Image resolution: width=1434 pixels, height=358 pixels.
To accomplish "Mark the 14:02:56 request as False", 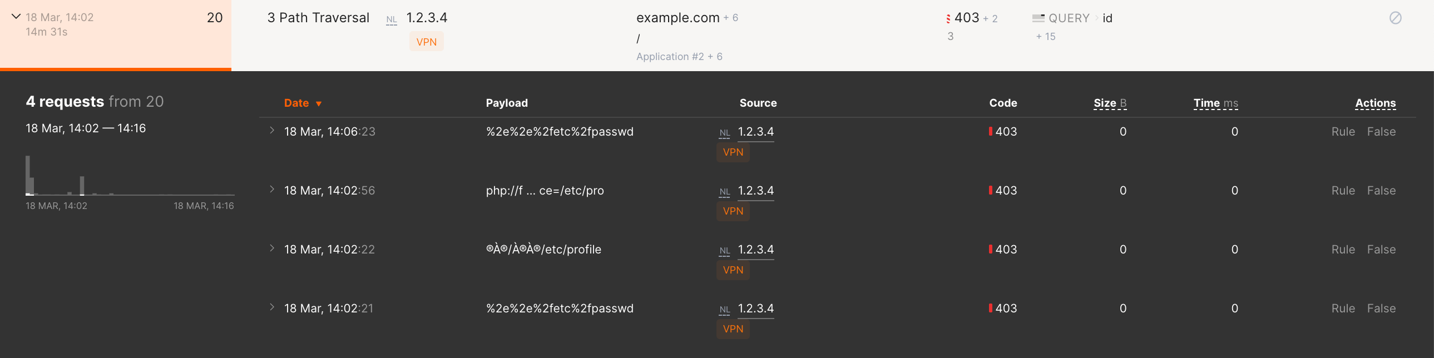I will [x=1381, y=191].
